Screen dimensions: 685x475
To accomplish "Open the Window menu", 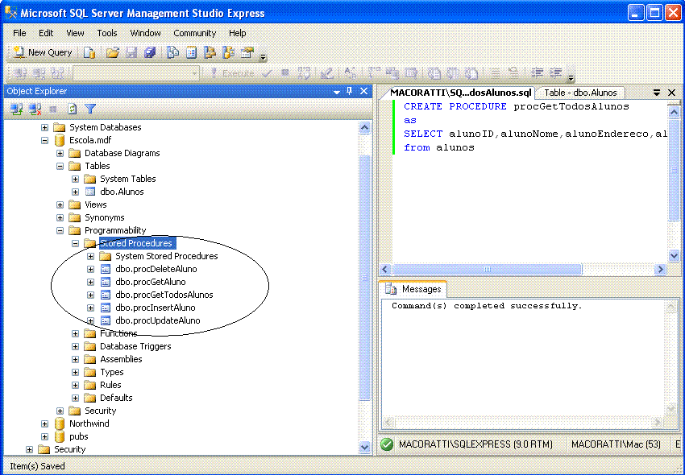I will (146, 33).
